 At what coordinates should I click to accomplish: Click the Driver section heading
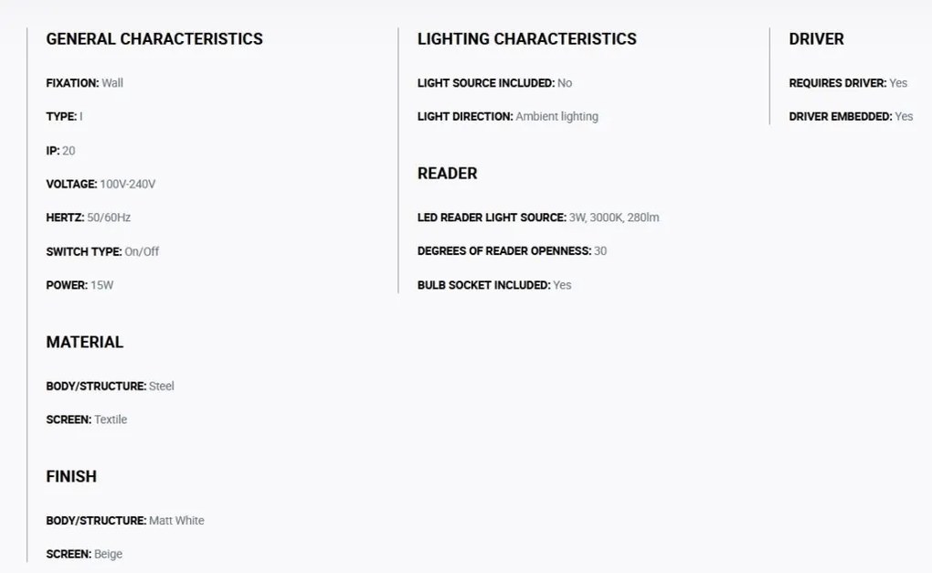[x=816, y=39]
